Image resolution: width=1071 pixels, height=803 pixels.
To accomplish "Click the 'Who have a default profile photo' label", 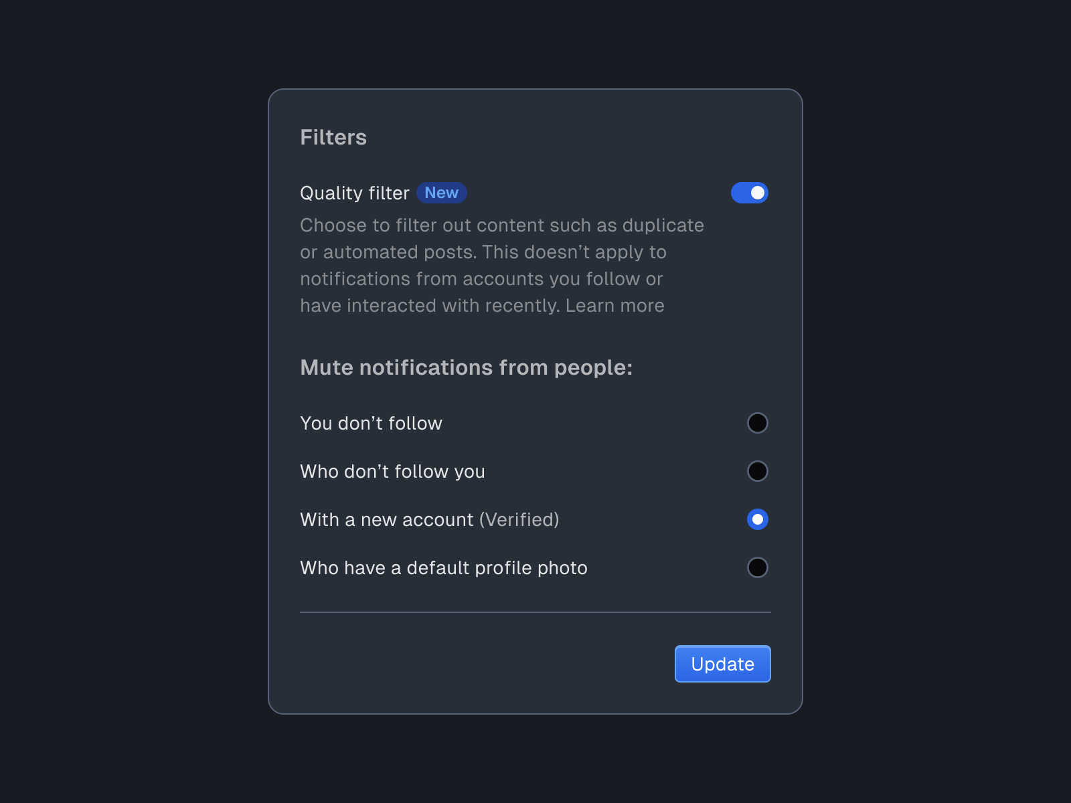I will pos(443,567).
